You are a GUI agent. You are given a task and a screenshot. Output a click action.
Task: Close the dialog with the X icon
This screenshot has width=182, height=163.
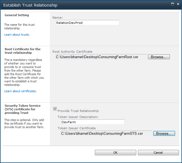pos(178,4)
